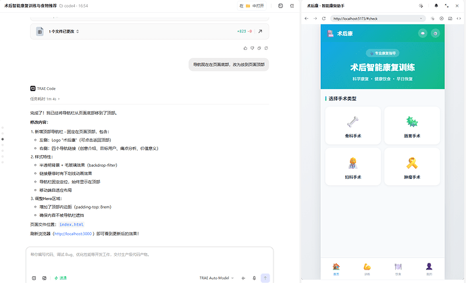
Task: Expand the '1个文件已更改' file list
Action: coord(63,31)
